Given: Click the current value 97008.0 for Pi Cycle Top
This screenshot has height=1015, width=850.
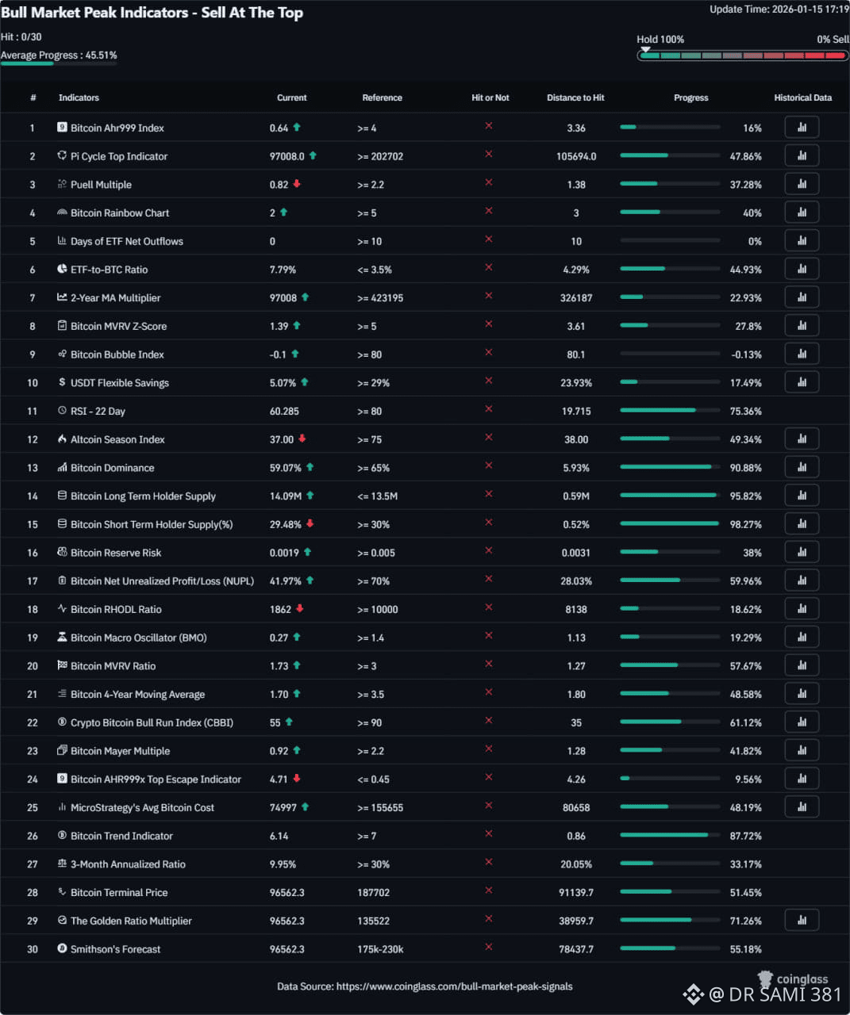Looking at the screenshot, I should point(287,156).
